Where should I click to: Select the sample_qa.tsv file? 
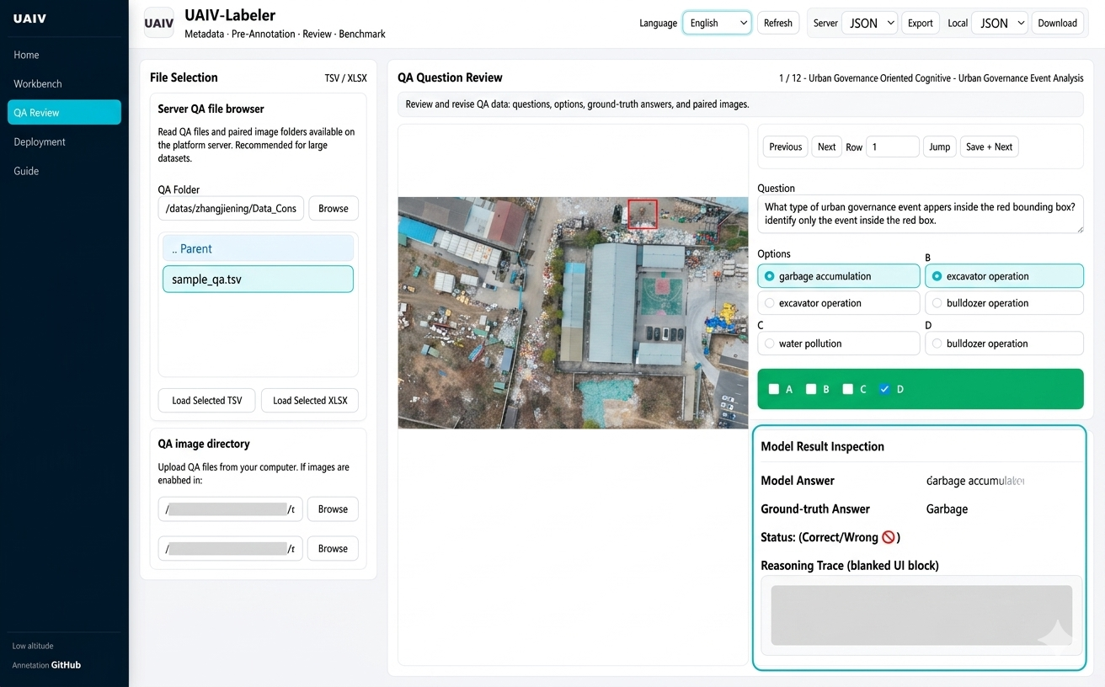point(258,279)
